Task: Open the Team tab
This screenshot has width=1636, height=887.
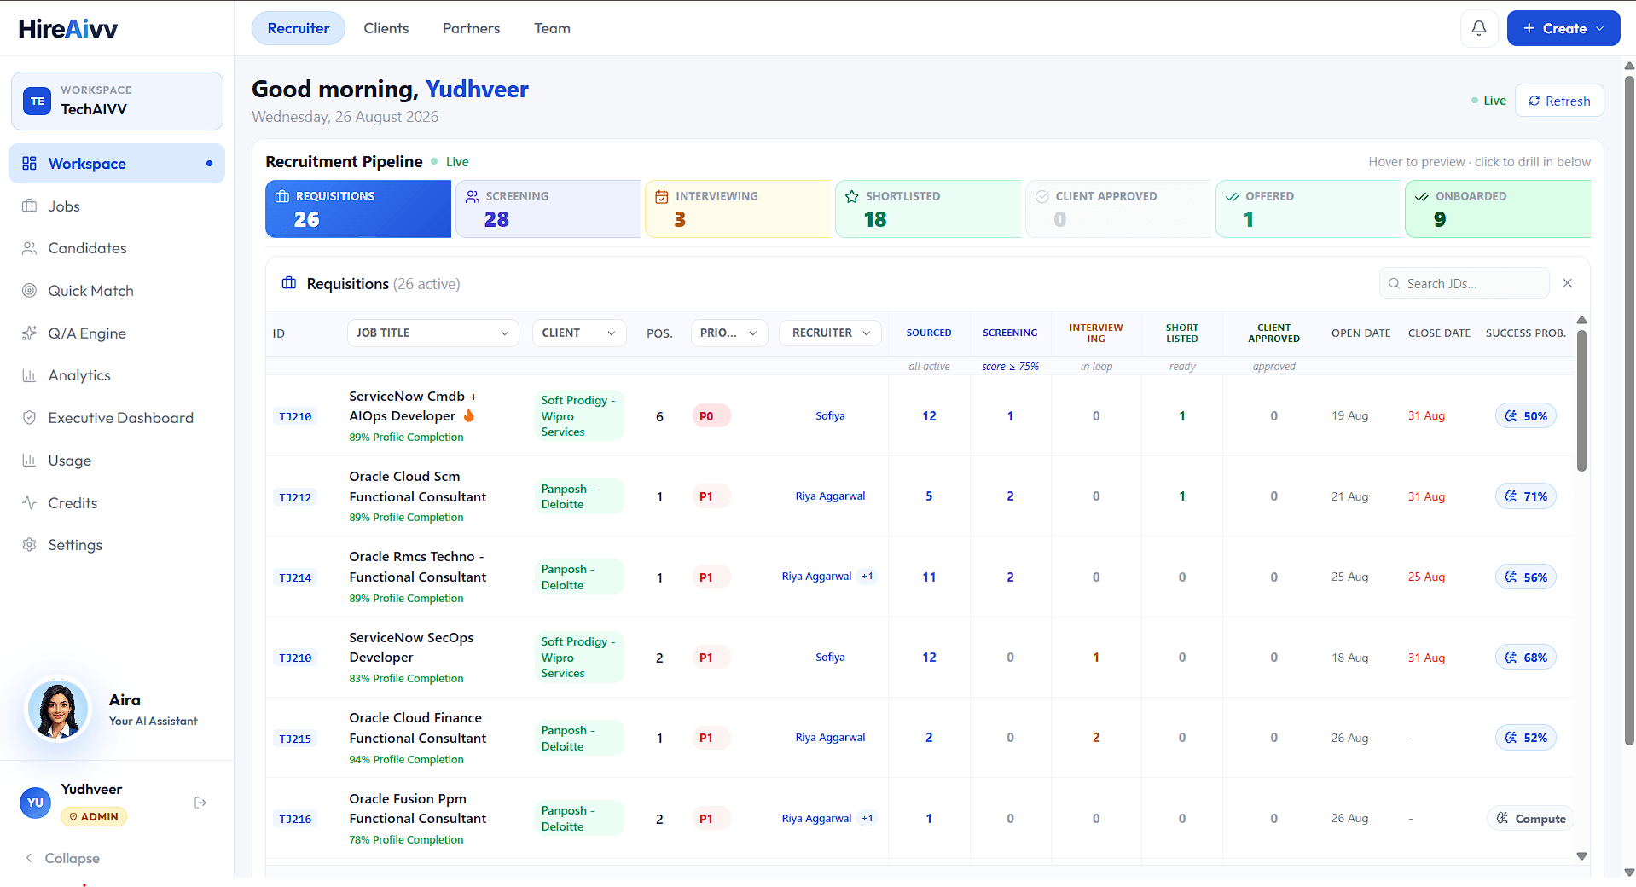Action: [552, 28]
